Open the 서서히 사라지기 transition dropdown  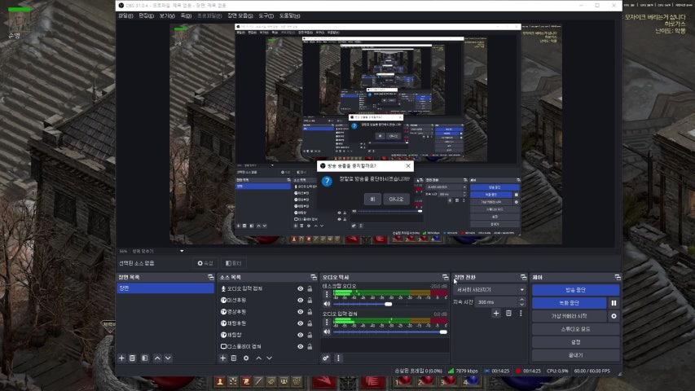(490, 289)
